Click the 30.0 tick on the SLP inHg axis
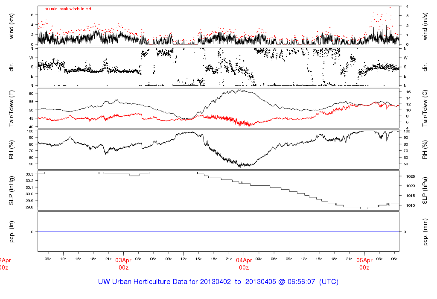Image resolution: width=437 pixels, height=299 pixels. (29, 194)
